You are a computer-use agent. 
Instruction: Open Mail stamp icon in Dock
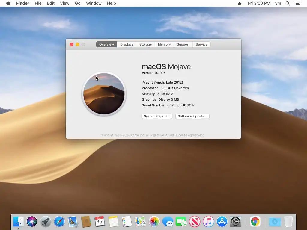point(73,222)
